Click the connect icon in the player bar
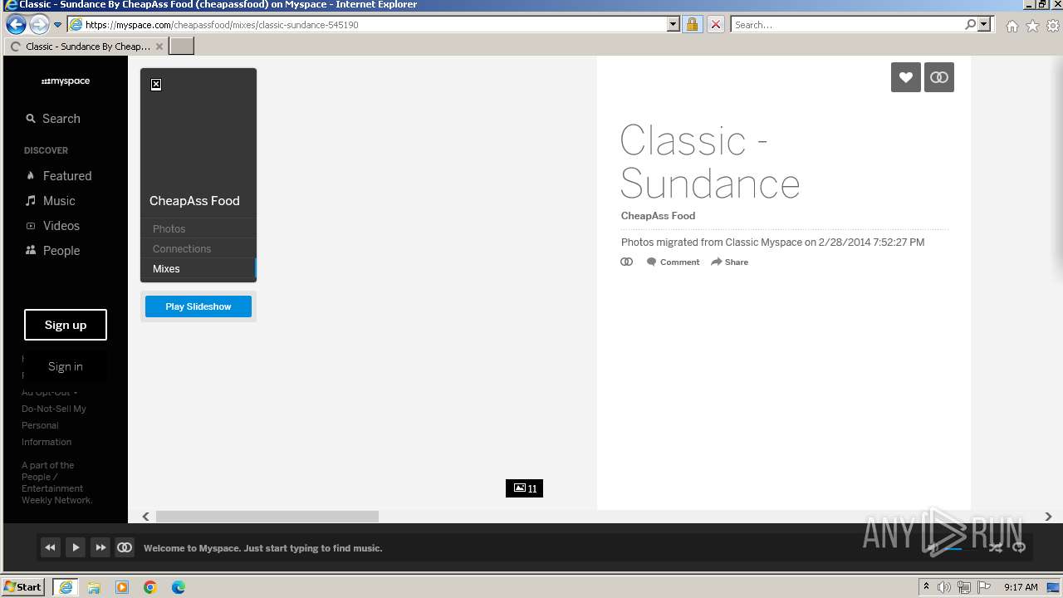The height and width of the screenshot is (598, 1063). 125,547
